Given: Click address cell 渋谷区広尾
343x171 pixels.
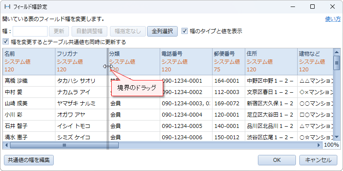Looking at the screenshot, I should pos(271,136).
